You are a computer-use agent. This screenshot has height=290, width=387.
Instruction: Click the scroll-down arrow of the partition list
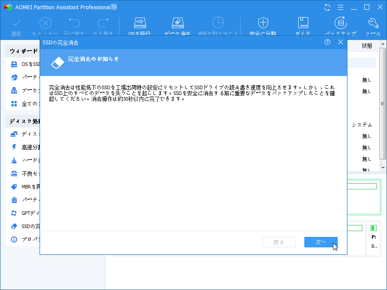click(x=383, y=168)
